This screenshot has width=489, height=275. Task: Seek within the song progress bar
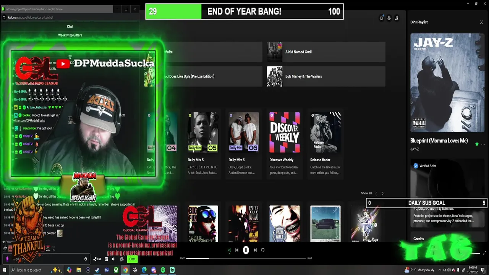[x=246, y=258]
